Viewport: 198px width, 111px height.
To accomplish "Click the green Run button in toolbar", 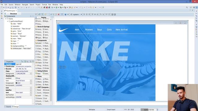I will [x=56, y=7].
